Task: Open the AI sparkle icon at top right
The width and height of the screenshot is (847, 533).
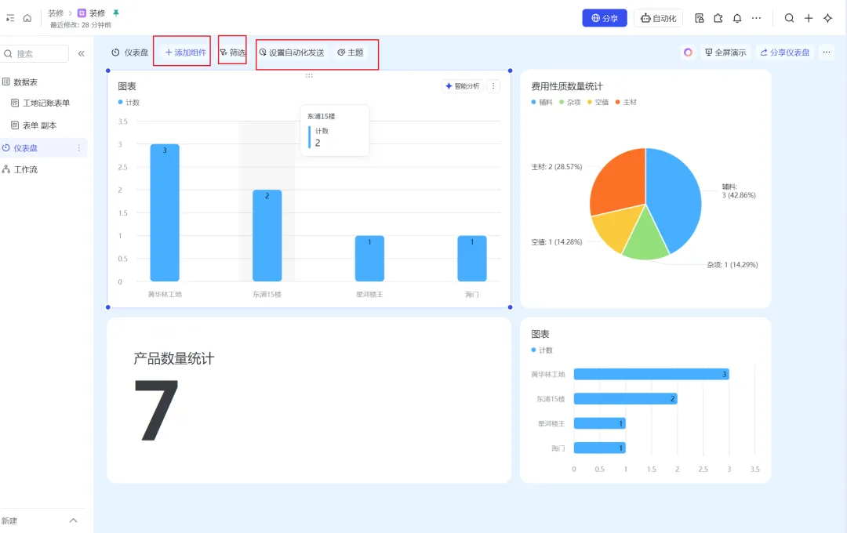Action: 827,18
